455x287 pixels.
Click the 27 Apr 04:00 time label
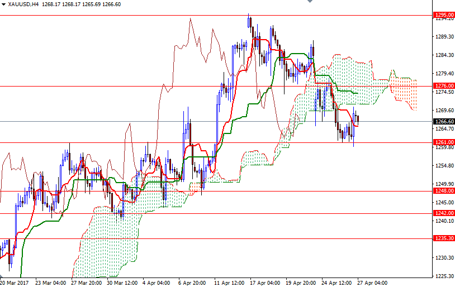pyautogui.click(x=372, y=283)
